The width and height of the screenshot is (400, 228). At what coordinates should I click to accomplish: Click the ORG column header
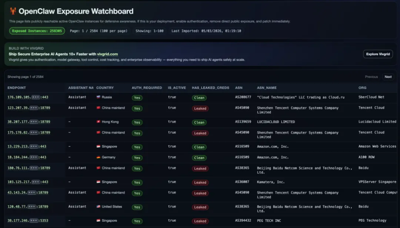[362, 88]
